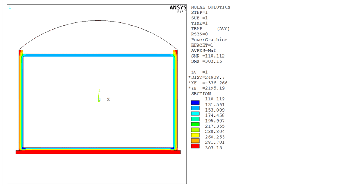Viewport: 356px width, 186px height.
Task: Click the 217.355 legend value
Action: [x=213, y=126]
